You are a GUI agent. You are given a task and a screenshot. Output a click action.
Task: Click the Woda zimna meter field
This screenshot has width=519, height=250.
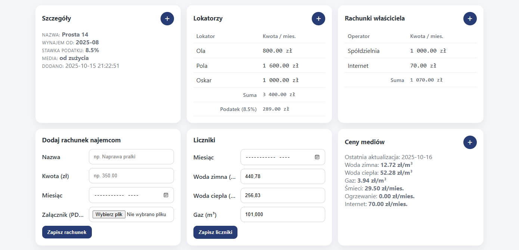pos(282,177)
